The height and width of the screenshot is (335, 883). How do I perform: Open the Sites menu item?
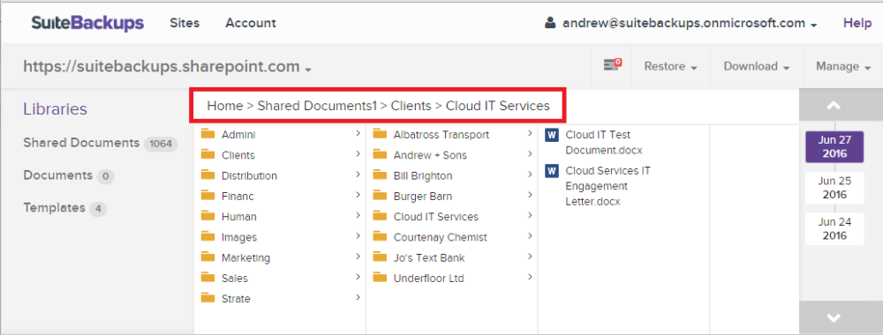pyautogui.click(x=185, y=23)
